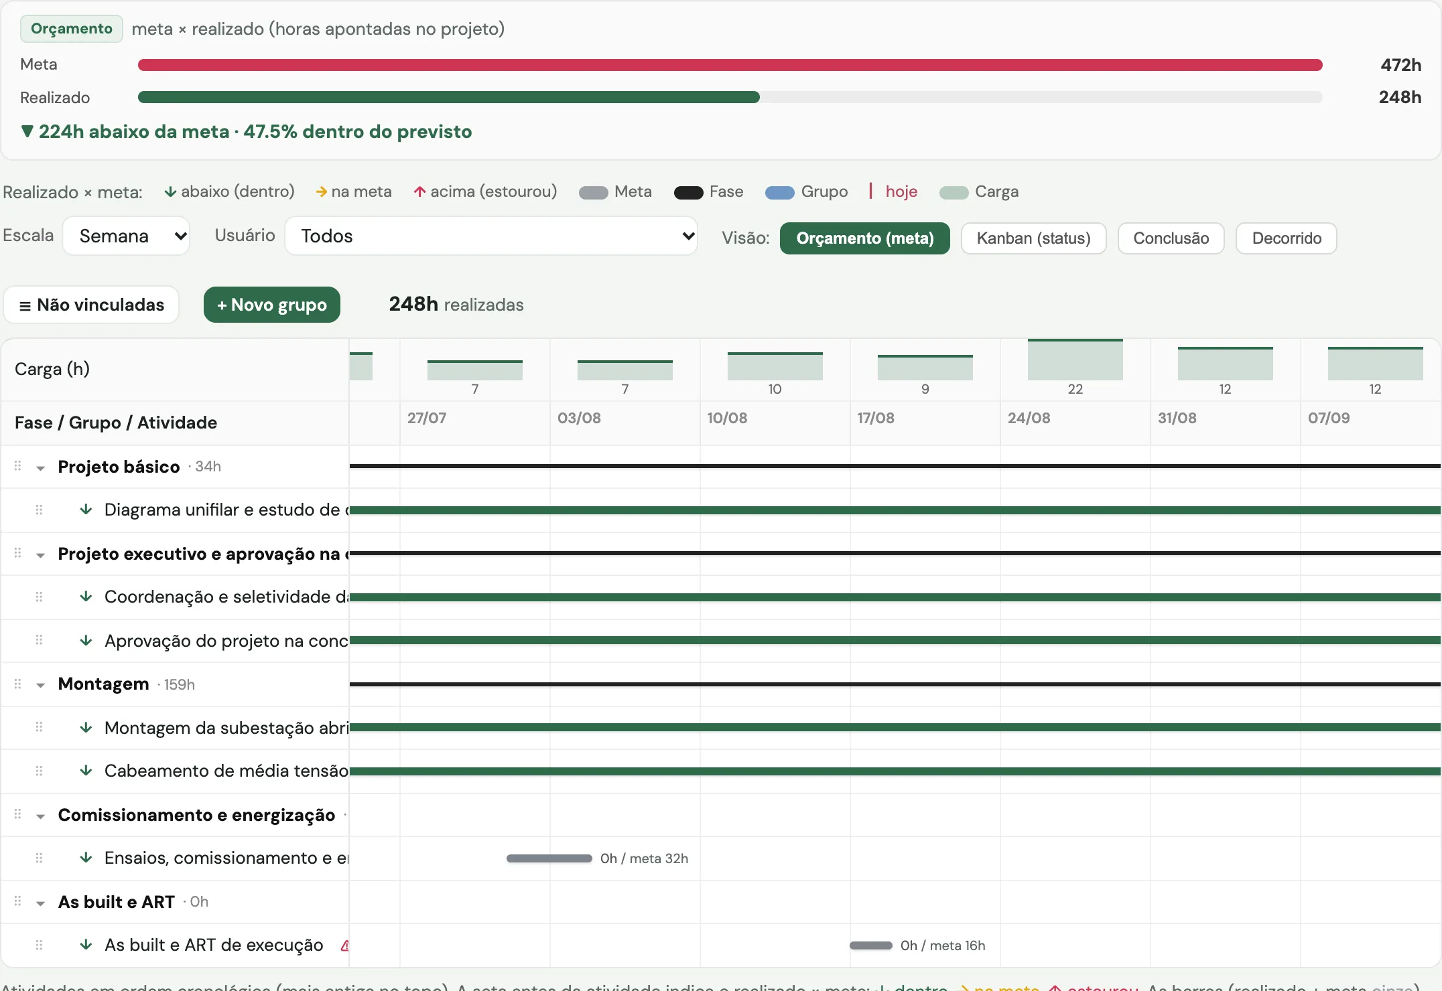Click drag handle of Montagem da subestação row
Image resolution: width=1442 pixels, height=991 pixels.
(x=39, y=727)
